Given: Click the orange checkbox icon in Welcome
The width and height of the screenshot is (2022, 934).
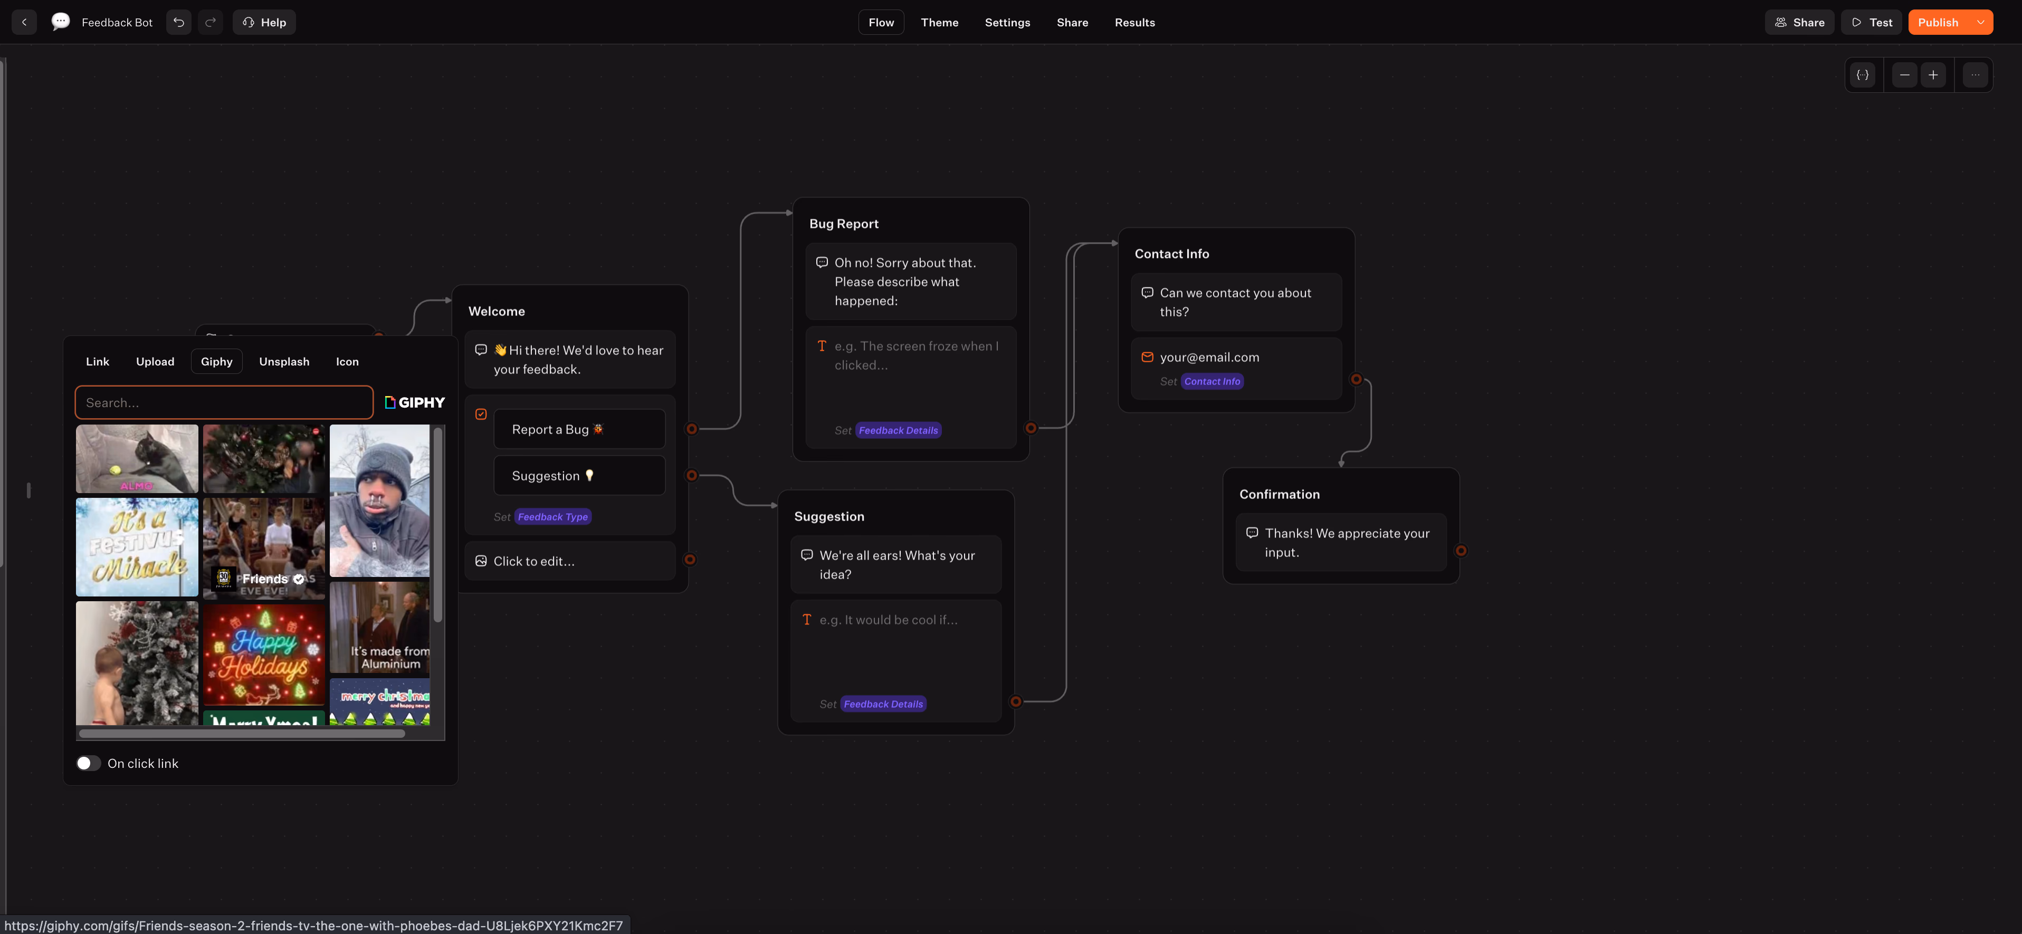Looking at the screenshot, I should (x=481, y=414).
